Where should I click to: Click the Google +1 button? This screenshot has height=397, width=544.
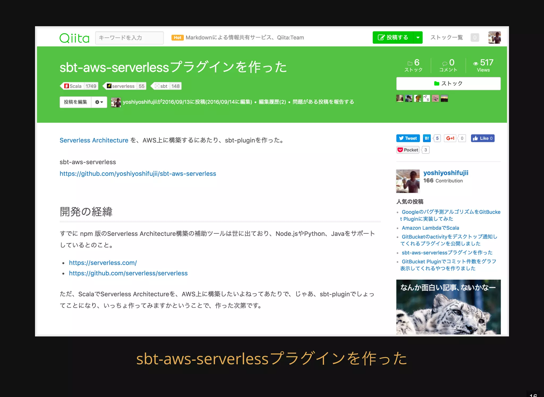pos(450,138)
